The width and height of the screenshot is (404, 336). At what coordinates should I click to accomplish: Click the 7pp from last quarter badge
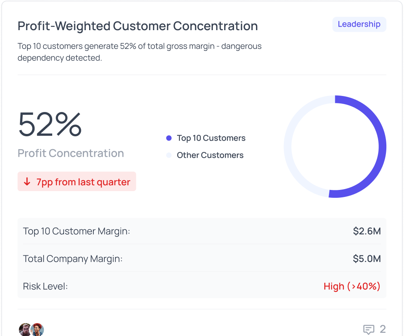click(x=77, y=182)
